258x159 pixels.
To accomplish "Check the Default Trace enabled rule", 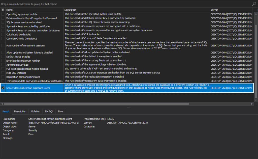I will 2,56.
